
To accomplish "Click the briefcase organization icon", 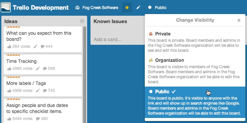I will click(77, 8).
